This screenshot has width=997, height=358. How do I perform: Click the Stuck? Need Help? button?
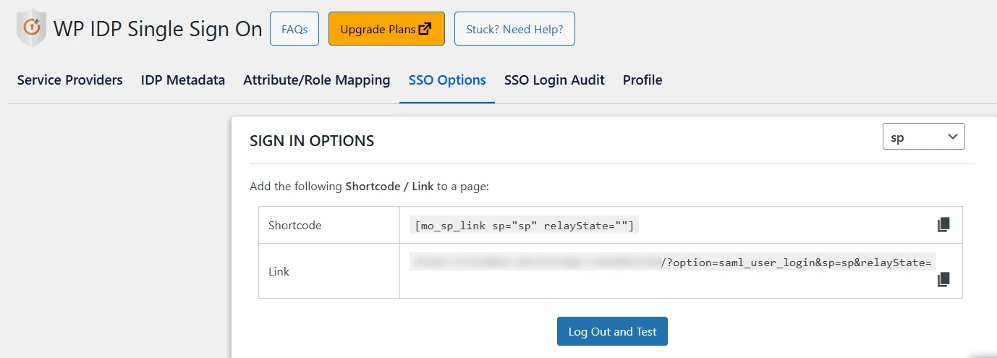[x=514, y=29]
